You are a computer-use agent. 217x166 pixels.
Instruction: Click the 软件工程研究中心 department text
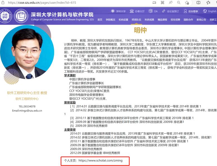(x=27, y=99)
